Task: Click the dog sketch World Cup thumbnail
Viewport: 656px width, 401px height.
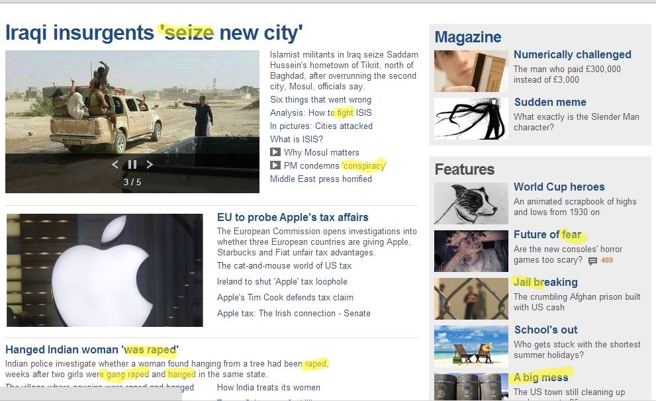Action: (471, 204)
